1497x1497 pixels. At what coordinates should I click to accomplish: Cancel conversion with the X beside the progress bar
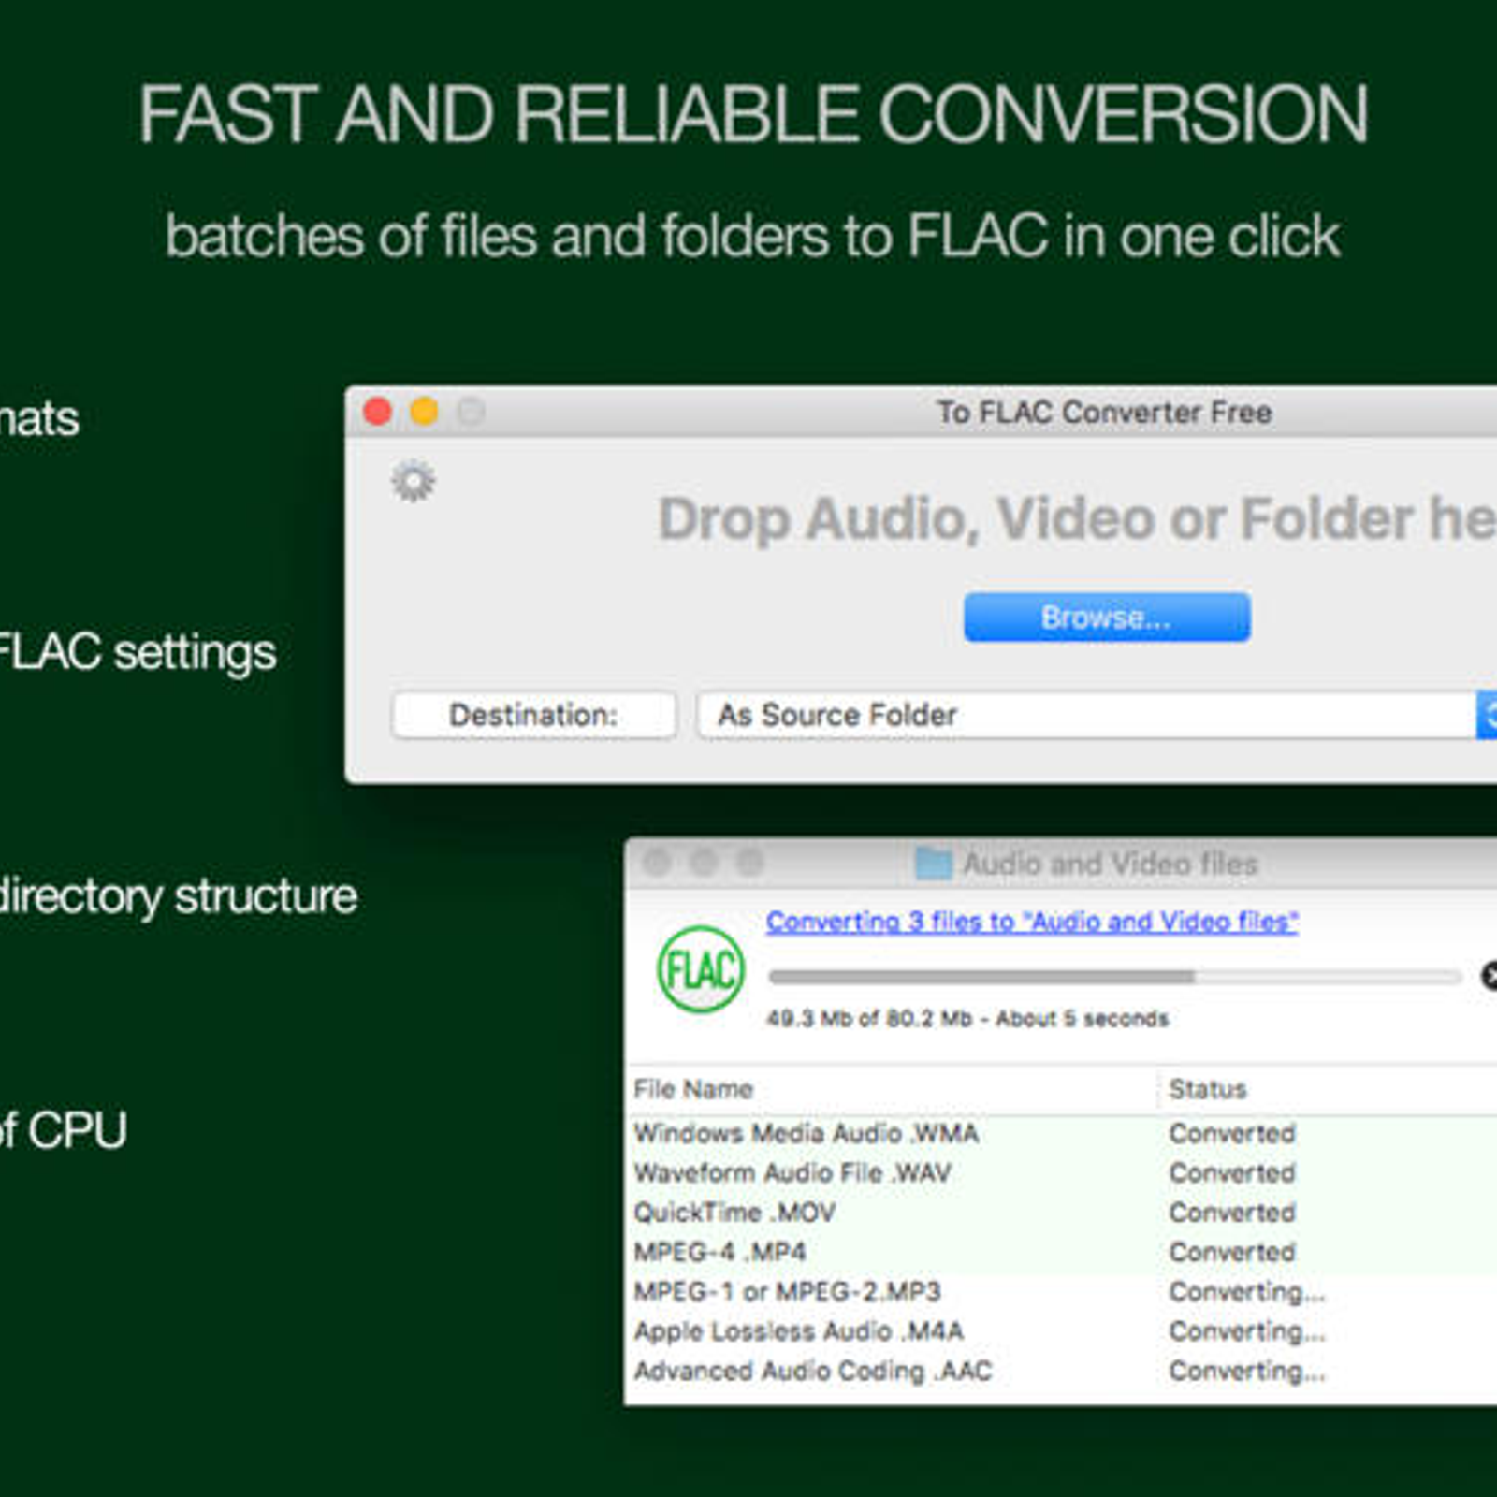pos(1489,976)
